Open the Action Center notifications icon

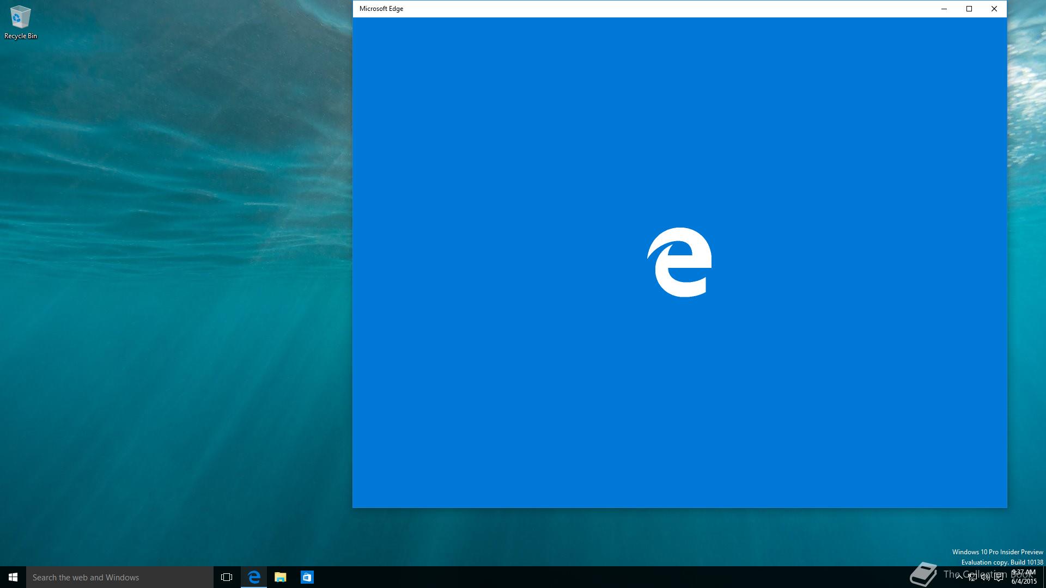999,577
